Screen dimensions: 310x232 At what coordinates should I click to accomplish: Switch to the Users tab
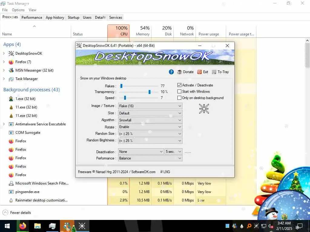87,17
